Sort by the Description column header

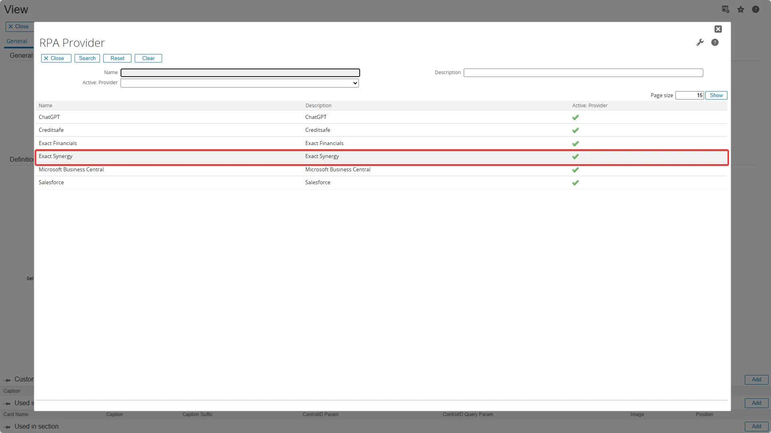pos(318,106)
